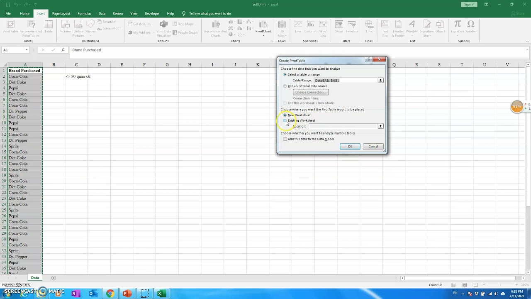Expand the PivotChart dropdown arrow
531x299 pixels.
[x=263, y=36]
